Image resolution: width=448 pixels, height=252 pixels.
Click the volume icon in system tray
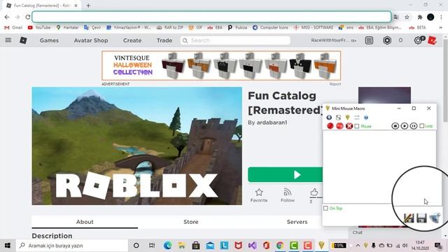405,246
